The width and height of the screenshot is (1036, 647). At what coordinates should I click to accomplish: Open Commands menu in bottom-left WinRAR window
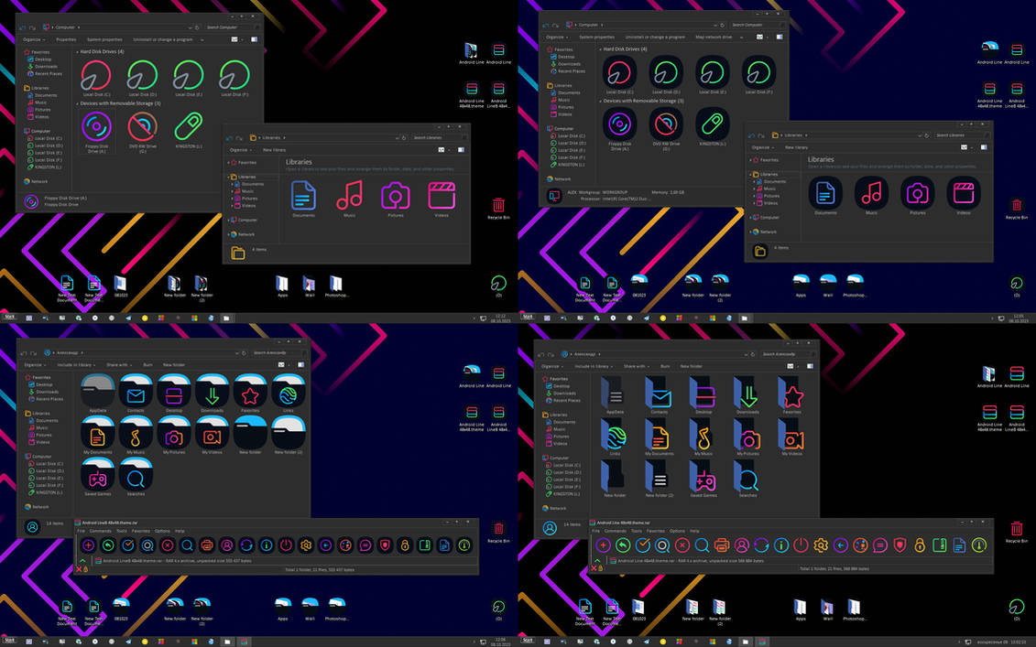[x=101, y=531]
